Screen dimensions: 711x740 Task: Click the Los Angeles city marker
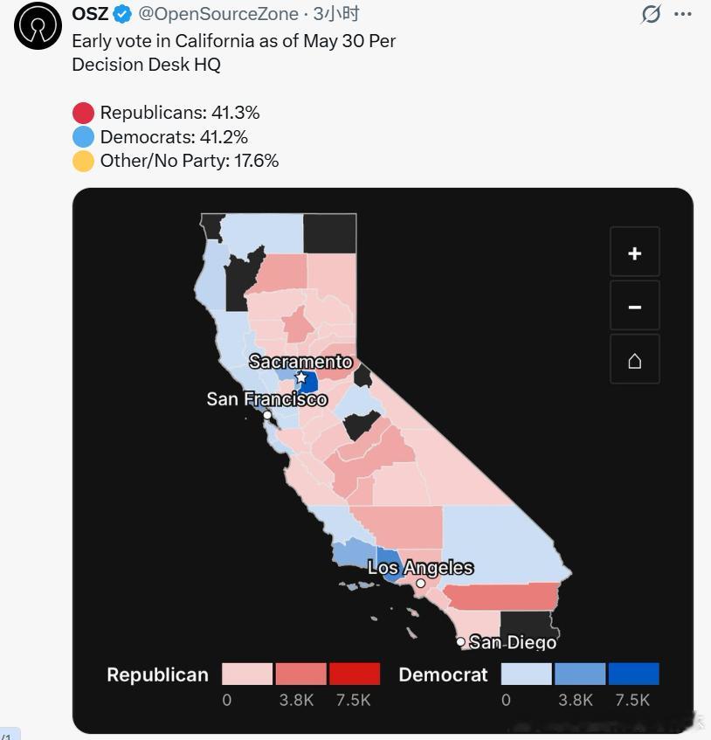coord(420,583)
